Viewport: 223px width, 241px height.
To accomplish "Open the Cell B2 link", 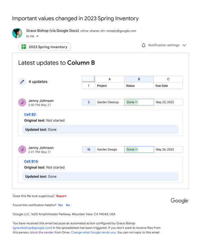I will (x=30, y=114).
